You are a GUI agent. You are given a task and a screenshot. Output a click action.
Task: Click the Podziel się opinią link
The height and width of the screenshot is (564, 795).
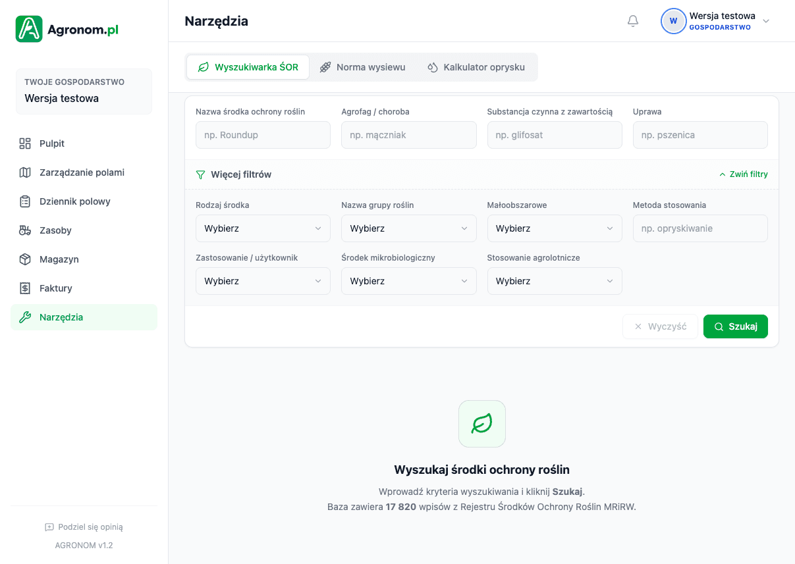pos(84,527)
